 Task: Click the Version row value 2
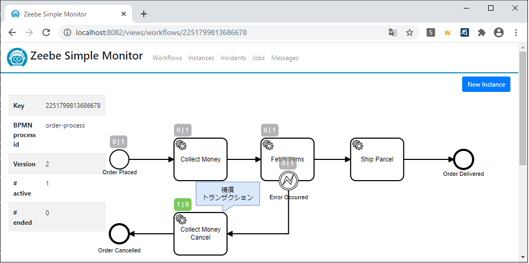(x=48, y=164)
